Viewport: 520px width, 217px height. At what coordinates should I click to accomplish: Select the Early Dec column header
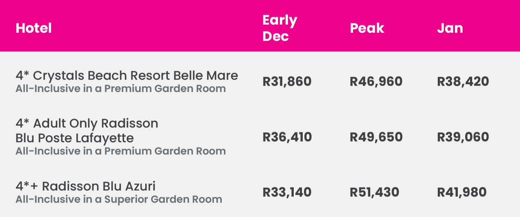(280, 28)
